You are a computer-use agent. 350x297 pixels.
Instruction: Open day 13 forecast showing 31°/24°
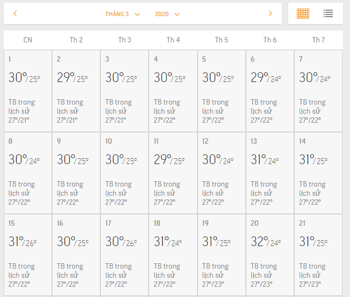click(270, 173)
